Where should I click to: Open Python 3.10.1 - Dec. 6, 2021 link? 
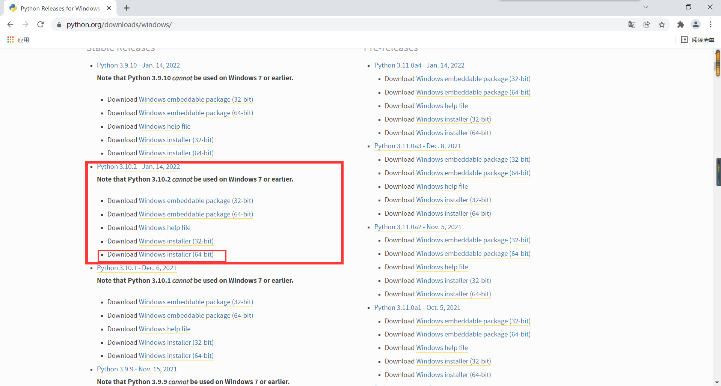137,268
